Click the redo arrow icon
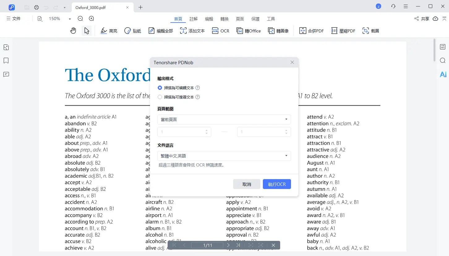The width and height of the screenshot is (449, 256). [x=56, y=7]
